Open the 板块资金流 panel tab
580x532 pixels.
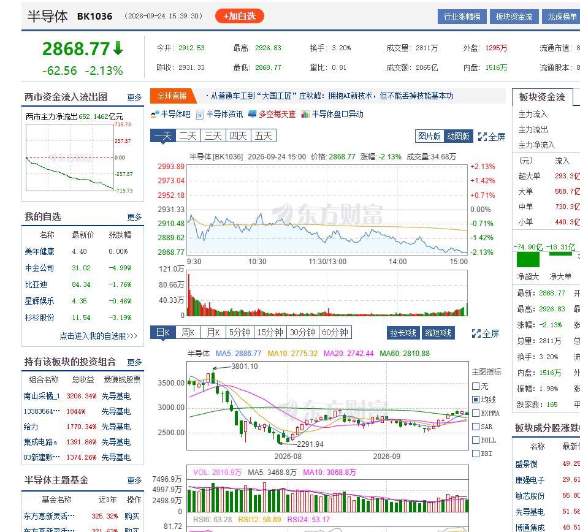pos(542,97)
